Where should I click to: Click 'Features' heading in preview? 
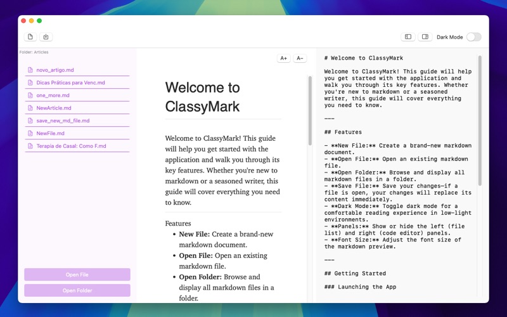[x=178, y=224]
